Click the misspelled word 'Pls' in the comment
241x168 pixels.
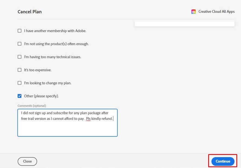88,119
